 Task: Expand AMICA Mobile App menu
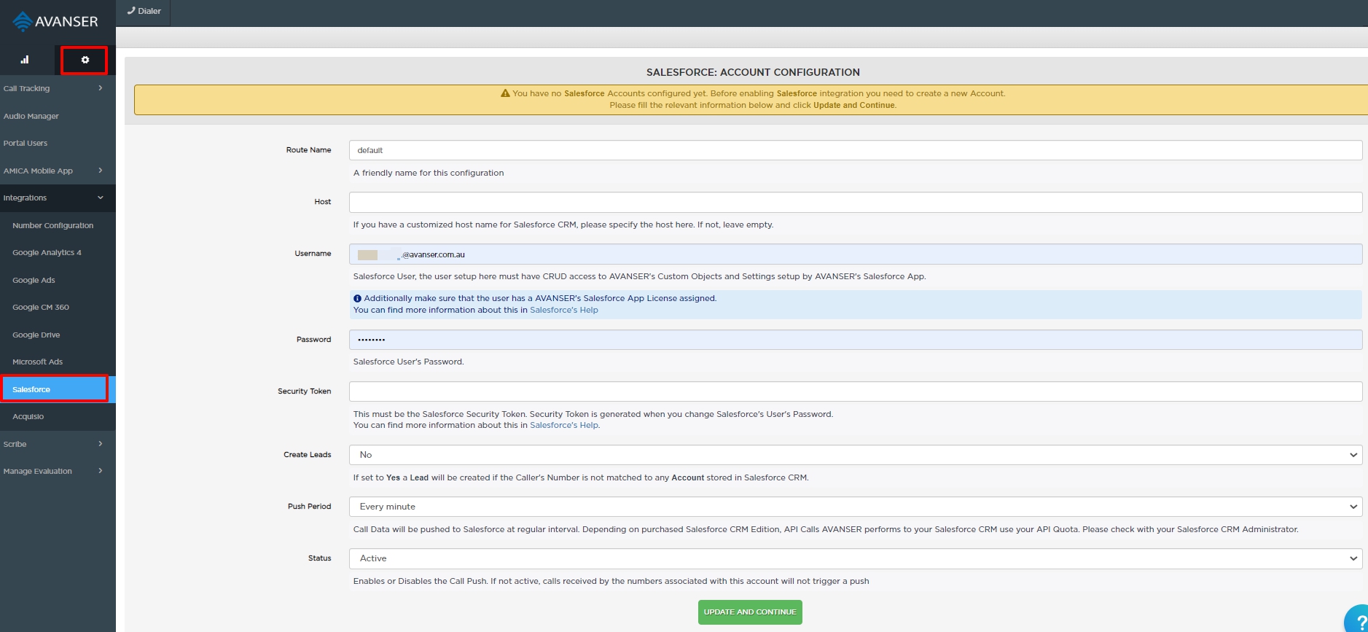pyautogui.click(x=58, y=171)
